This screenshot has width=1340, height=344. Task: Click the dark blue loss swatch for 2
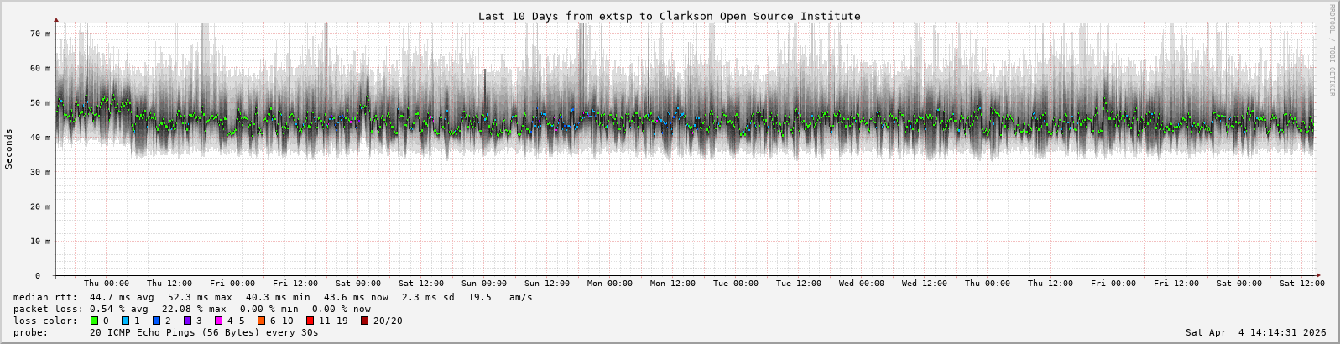click(156, 321)
